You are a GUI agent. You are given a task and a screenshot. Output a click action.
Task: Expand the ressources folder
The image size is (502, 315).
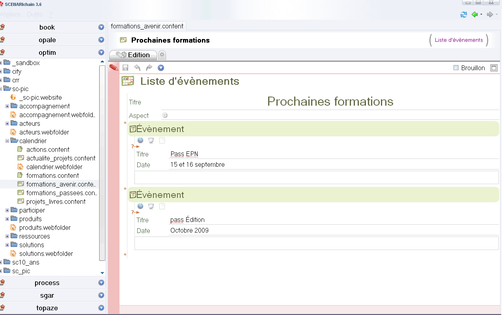coord(7,236)
